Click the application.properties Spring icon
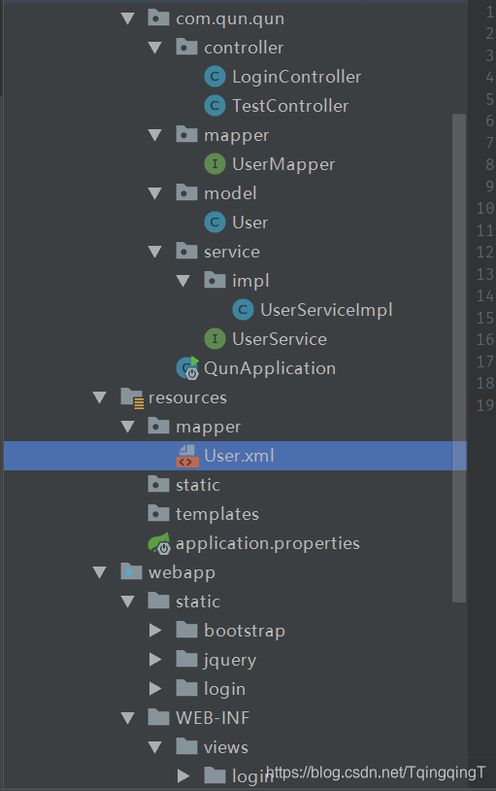 159,543
